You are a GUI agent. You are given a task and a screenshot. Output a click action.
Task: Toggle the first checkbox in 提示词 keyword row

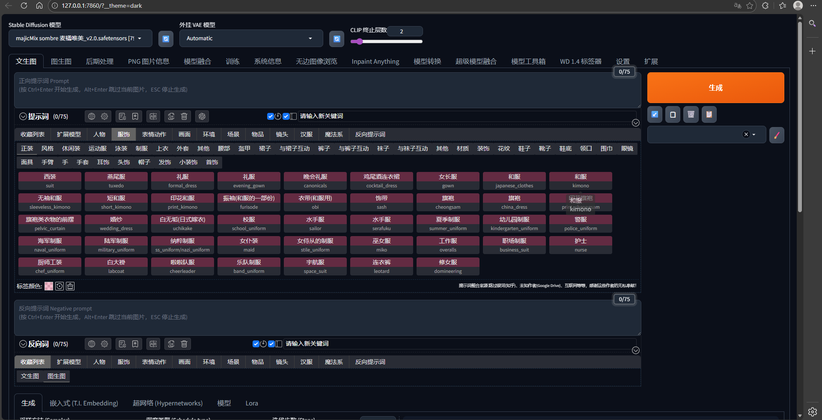click(x=270, y=116)
